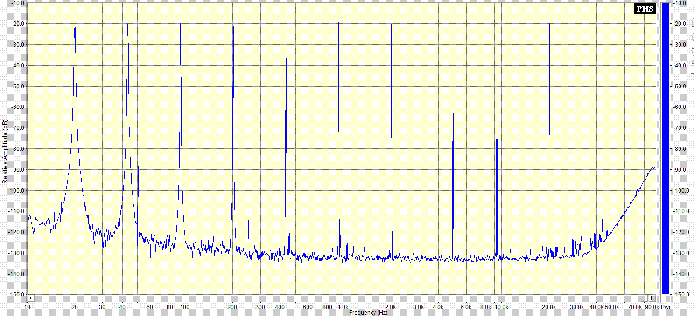Screen dimensions: 694x316
Task: Click the -10.0 label on the left amplitude axis
Action: point(17,3)
